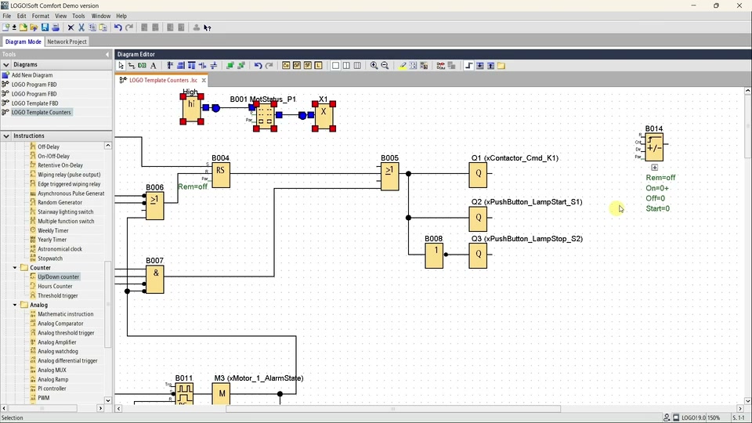Select LOGO Template FBD diagram
Image resolution: width=752 pixels, height=423 pixels.
pos(34,103)
